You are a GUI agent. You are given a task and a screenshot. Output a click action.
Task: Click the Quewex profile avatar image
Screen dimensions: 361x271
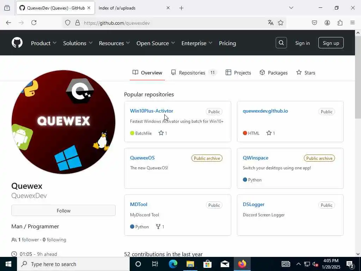click(x=63, y=122)
